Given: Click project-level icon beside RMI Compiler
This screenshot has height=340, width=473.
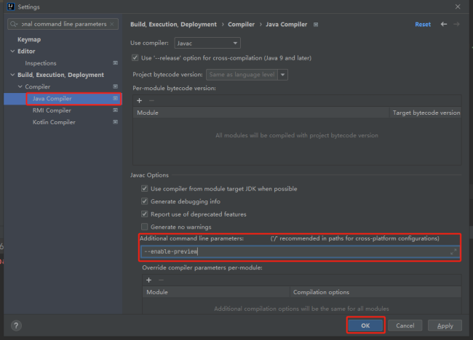Looking at the screenshot, I should pos(115,110).
